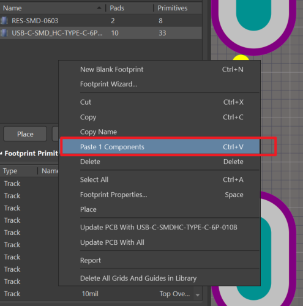Select the USB-C-SMD_HC-TYPE-C-6P footprint row
The height and width of the screenshot is (306, 303).
[101, 33]
